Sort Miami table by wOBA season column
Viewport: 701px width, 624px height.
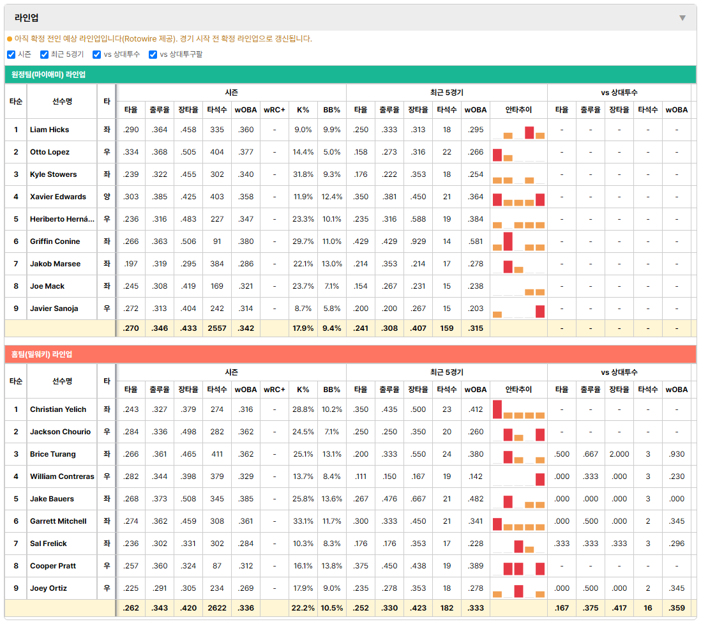click(x=246, y=110)
